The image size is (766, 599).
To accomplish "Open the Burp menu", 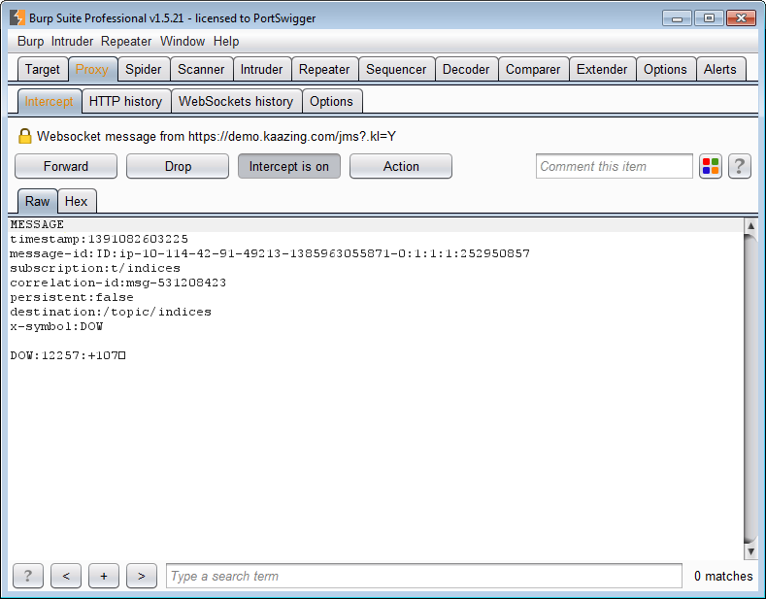I will 30,42.
